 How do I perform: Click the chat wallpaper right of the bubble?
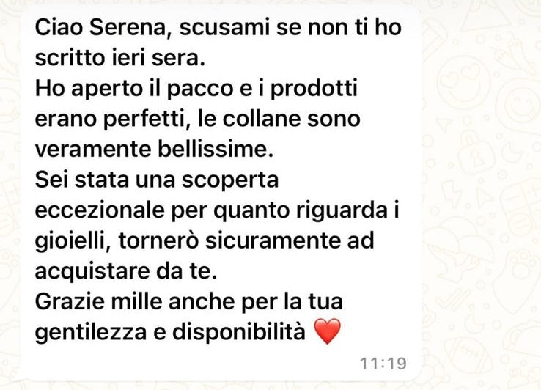point(483,194)
